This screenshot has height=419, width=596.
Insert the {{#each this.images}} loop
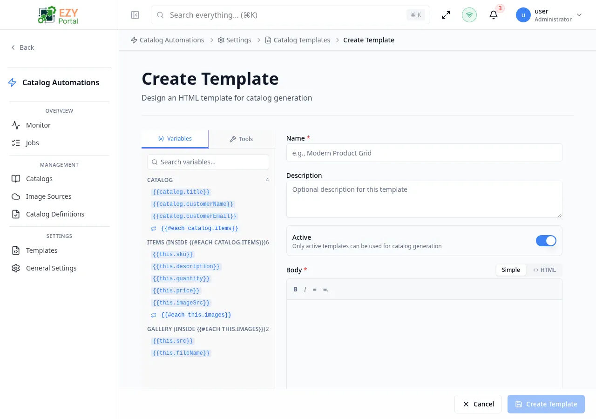pos(196,315)
